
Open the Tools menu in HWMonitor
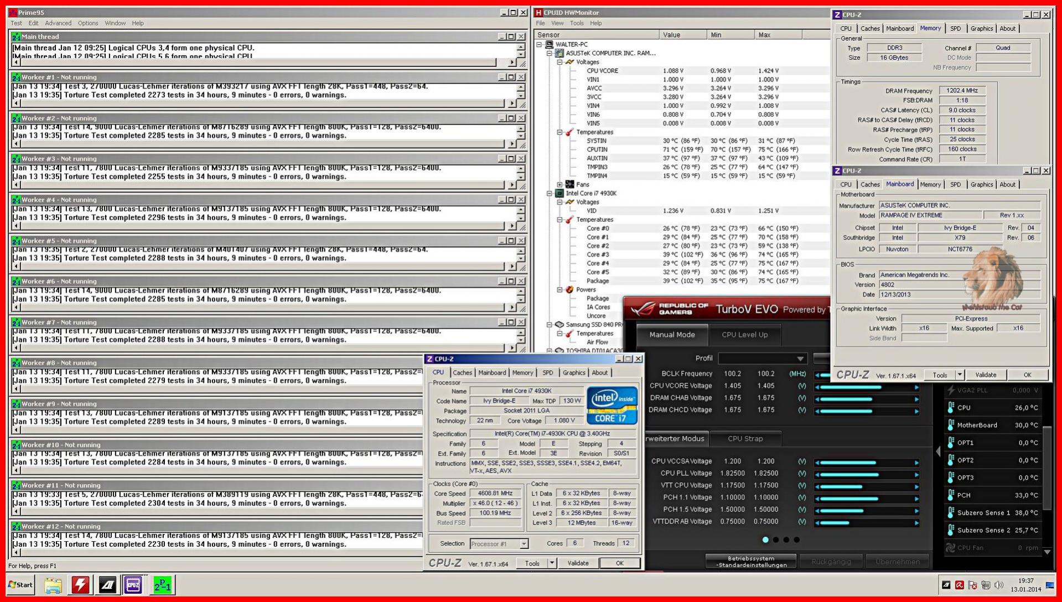coord(577,23)
